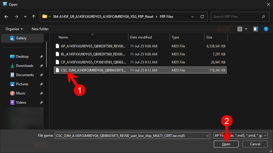Open the Downloads folder in sidebar
Image resolution: width=273 pixels, height=153 pixels.
[25, 66]
